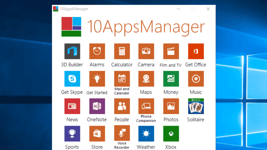Click the 'OneNote' label text
This screenshot has width=267, height=150.
tap(97, 120)
